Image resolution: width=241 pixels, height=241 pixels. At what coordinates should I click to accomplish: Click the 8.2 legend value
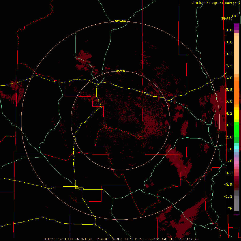(229, 54)
